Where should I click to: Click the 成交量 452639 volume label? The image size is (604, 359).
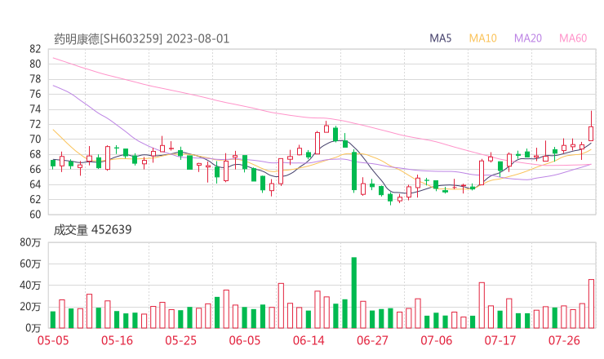click(92, 230)
